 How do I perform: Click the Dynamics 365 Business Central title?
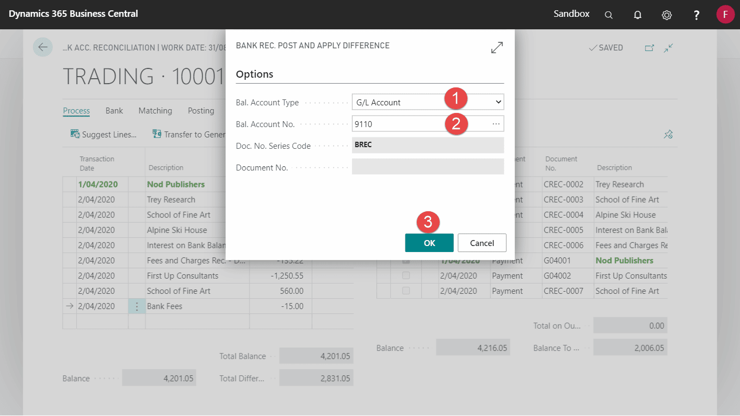point(73,14)
